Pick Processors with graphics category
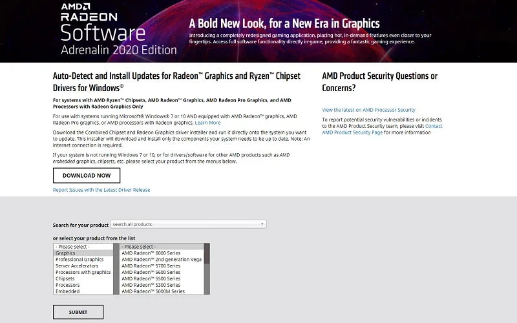 (83, 273)
